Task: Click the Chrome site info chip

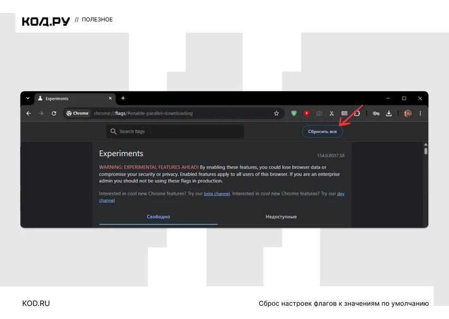Action: [78, 113]
